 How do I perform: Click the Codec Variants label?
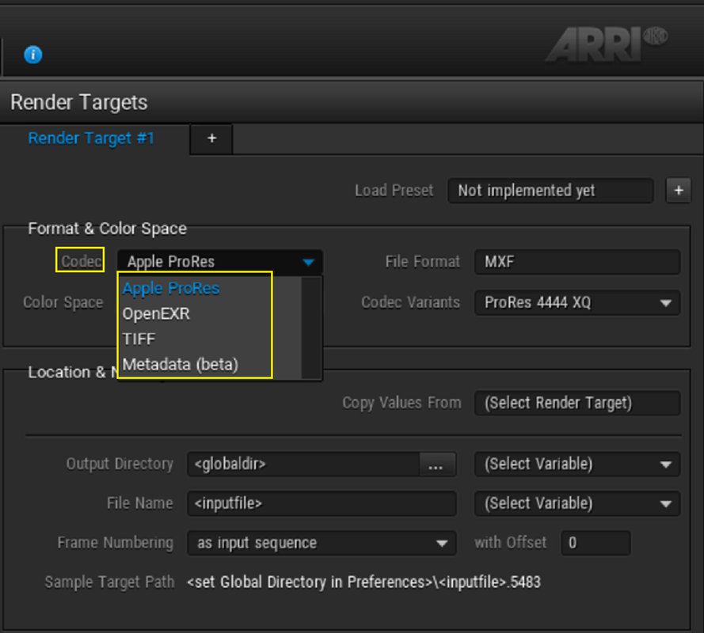411,303
